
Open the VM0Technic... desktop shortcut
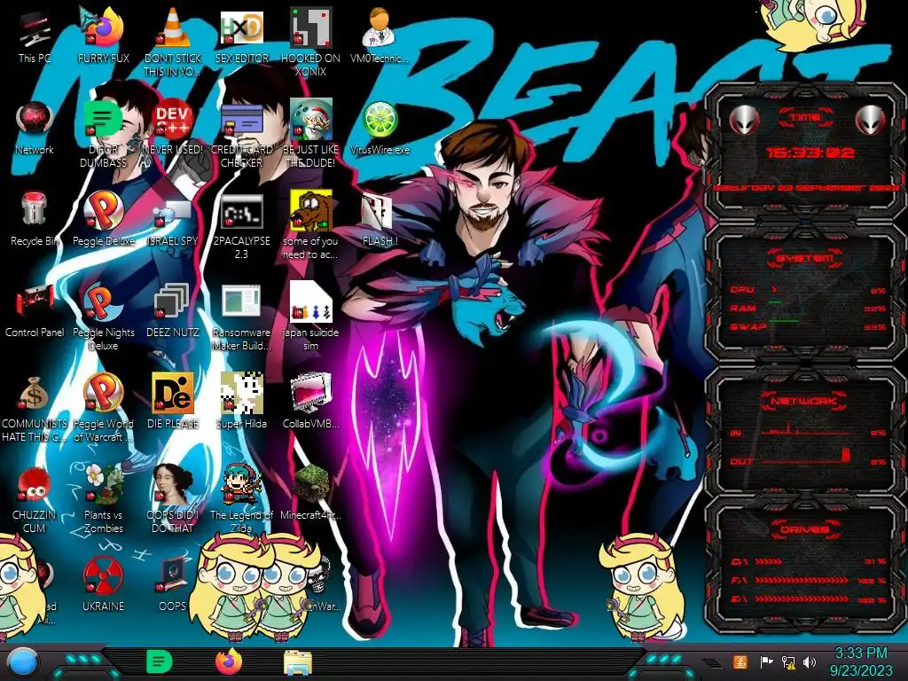(x=380, y=36)
